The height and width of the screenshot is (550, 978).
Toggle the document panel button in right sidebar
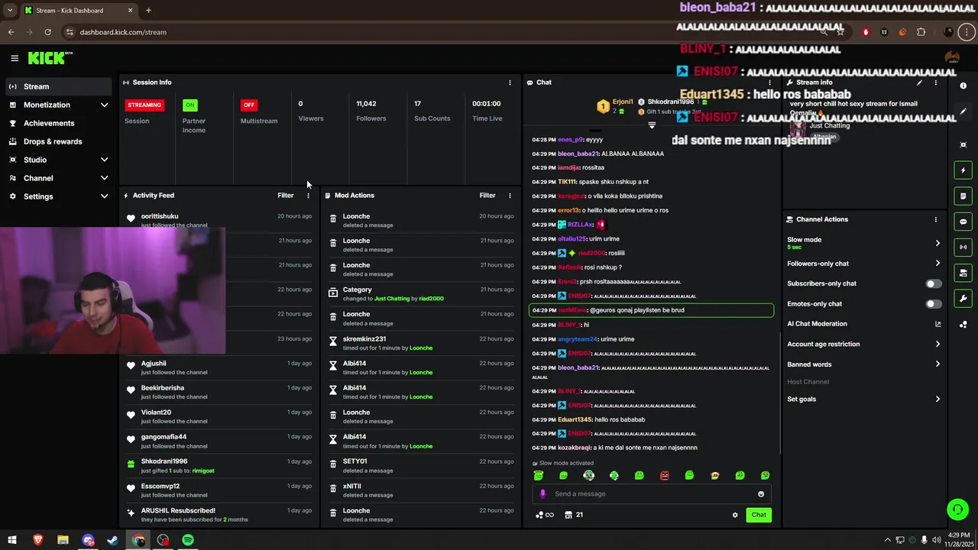coord(963,196)
